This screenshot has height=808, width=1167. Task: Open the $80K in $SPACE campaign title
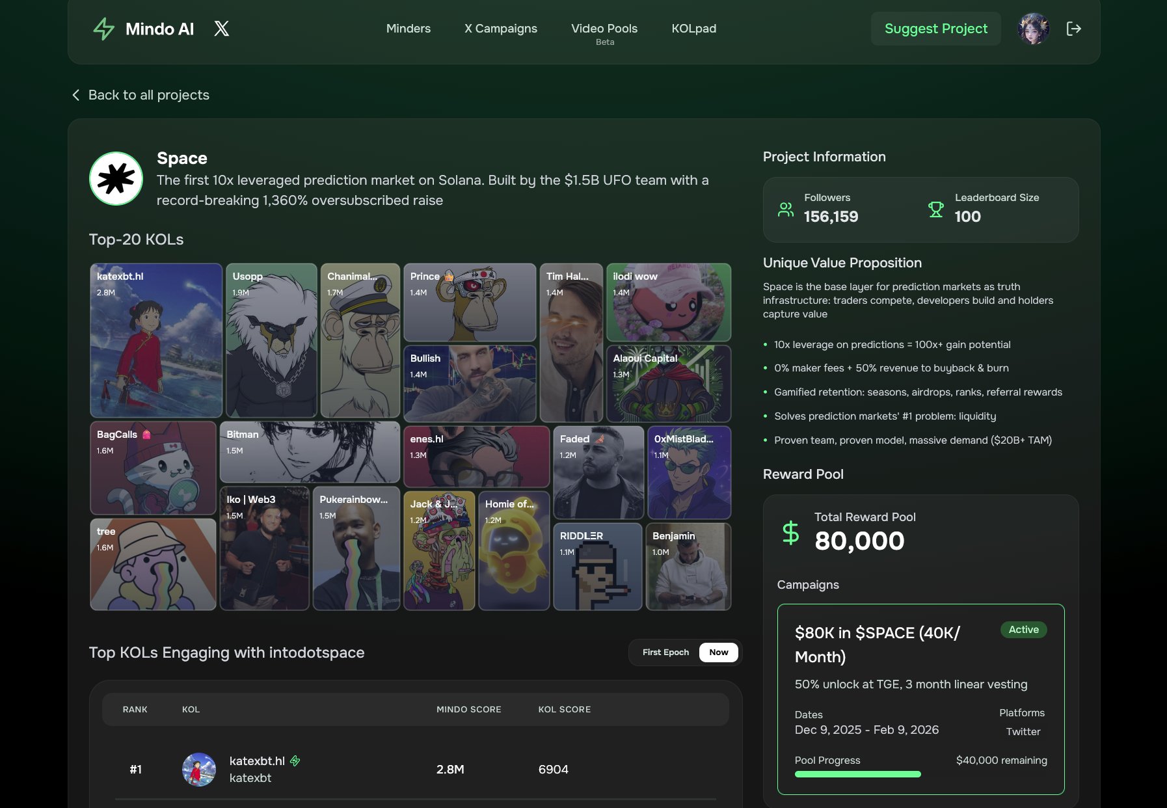(878, 645)
